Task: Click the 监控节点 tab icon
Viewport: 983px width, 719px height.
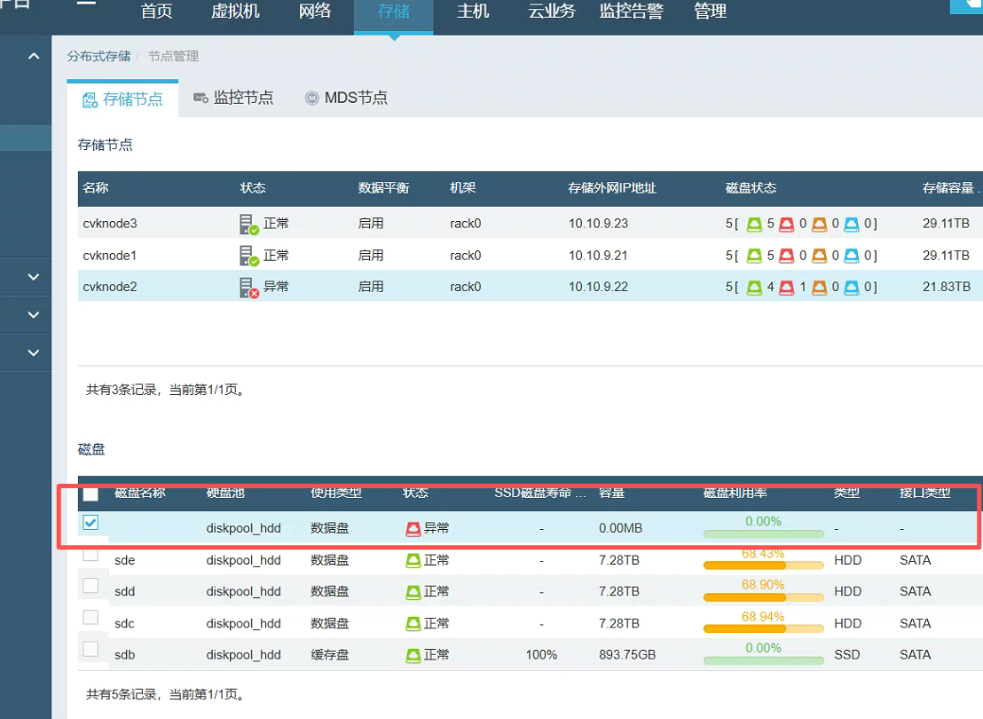Action: pos(201,99)
